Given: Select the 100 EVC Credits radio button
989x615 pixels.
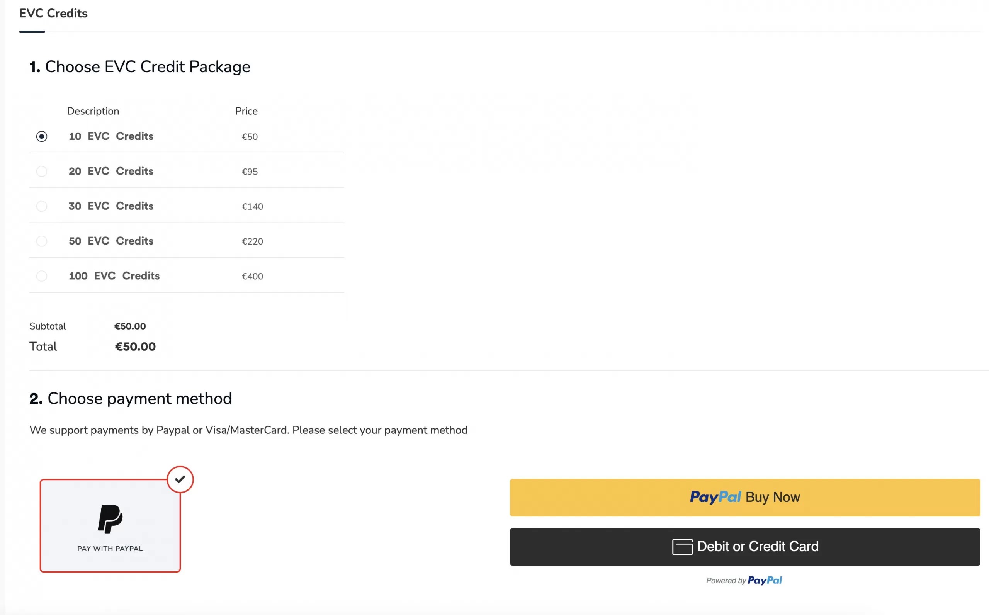Looking at the screenshot, I should [41, 276].
